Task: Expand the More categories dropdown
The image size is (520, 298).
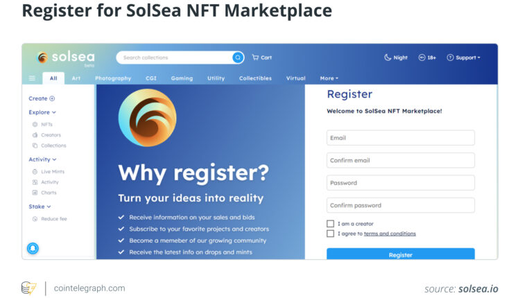Action: pyautogui.click(x=329, y=78)
